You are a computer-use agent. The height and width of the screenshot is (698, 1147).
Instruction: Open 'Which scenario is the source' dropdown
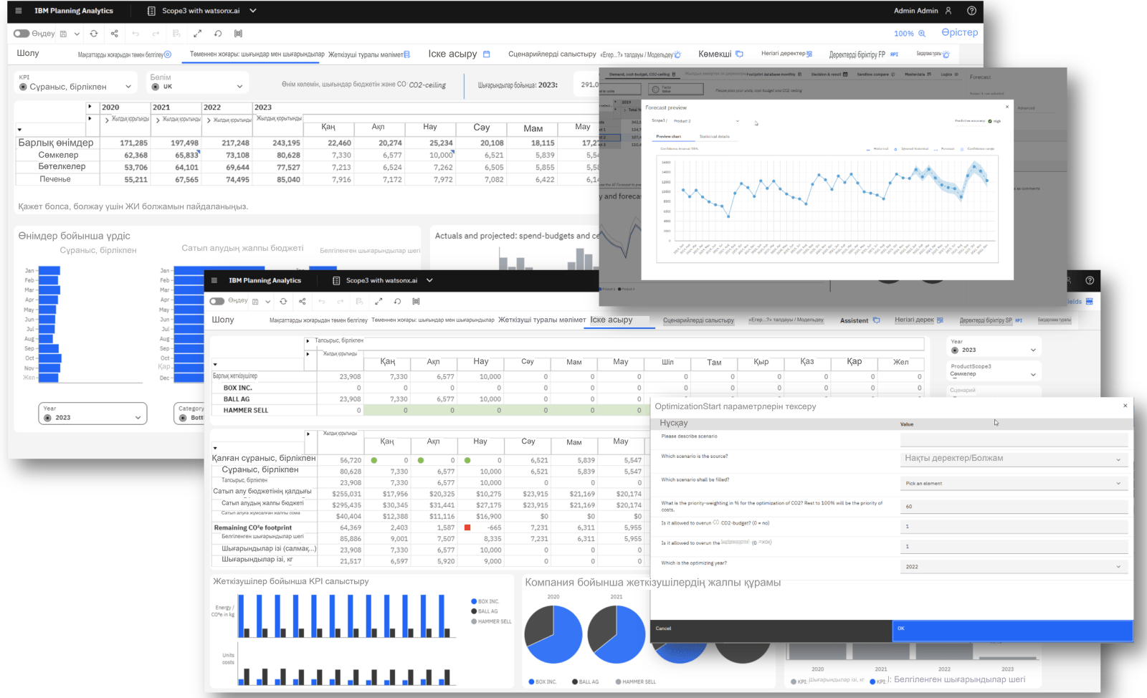click(1014, 459)
